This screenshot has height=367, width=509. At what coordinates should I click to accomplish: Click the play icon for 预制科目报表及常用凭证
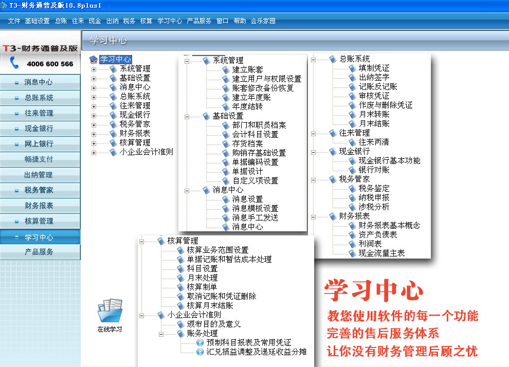pos(201,342)
